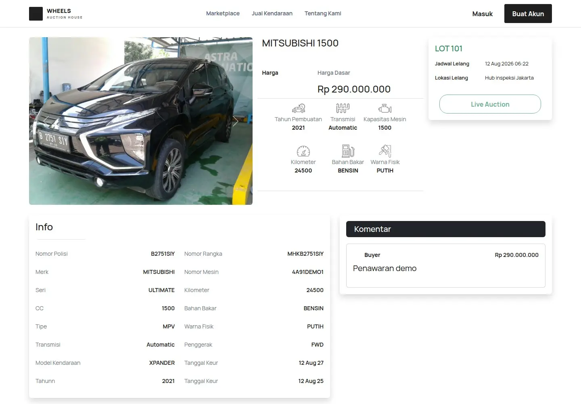Click the fuel pump Bahan Bakar icon

pyautogui.click(x=348, y=151)
